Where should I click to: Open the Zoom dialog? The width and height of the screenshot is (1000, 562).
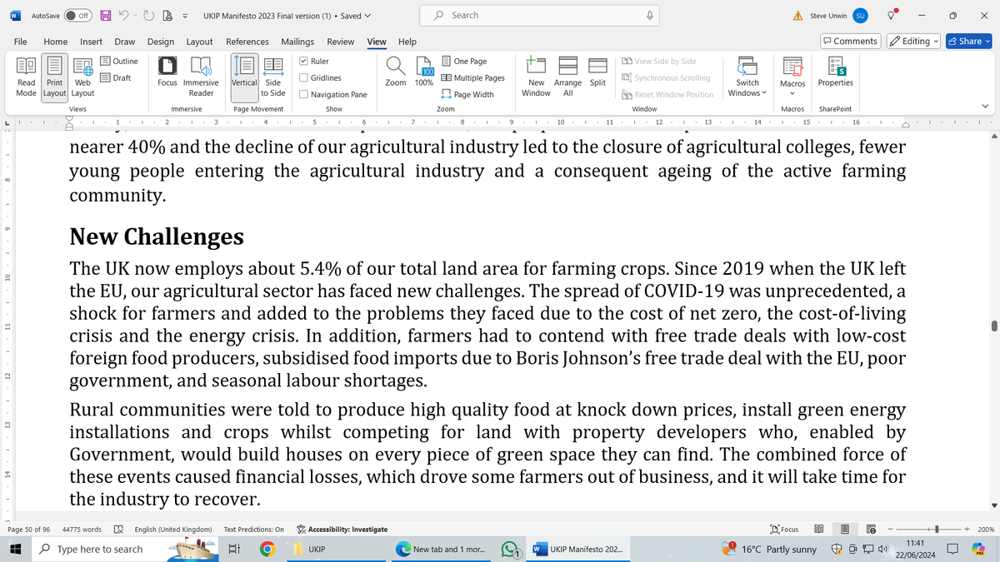click(396, 72)
